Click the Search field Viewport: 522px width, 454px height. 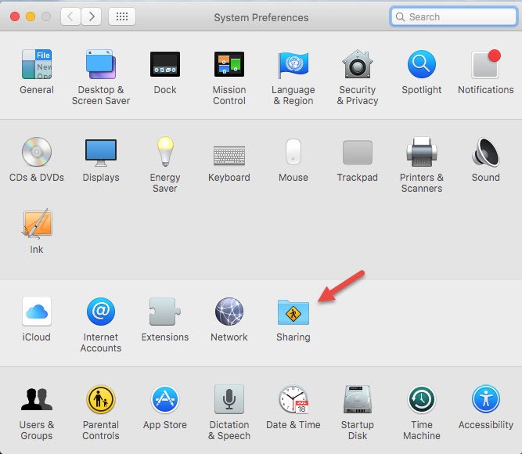(x=453, y=16)
